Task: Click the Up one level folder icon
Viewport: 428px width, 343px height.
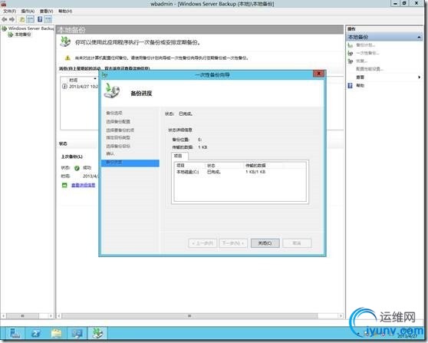Action: [x=22, y=19]
